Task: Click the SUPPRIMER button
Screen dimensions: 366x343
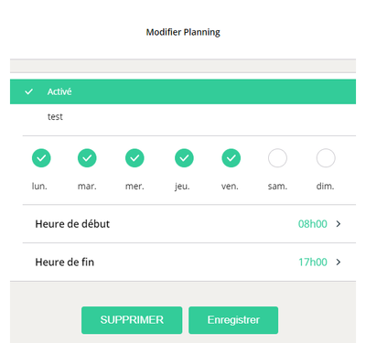Action: (x=132, y=320)
